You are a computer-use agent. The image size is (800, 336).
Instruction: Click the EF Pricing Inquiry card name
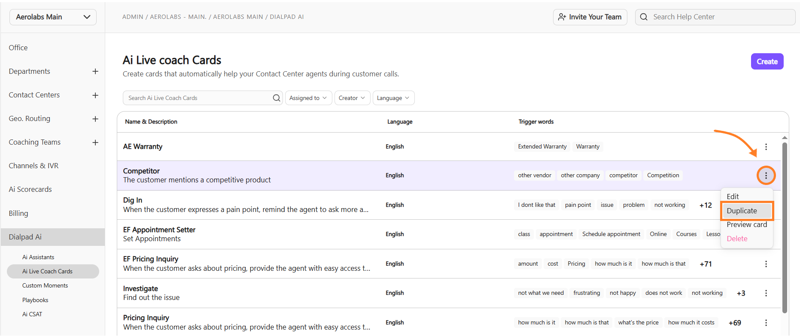click(x=151, y=259)
